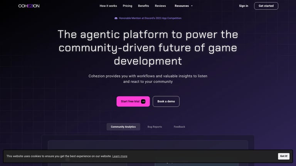Screen dimensions: 296x166
Task: Open the Benefits nav link
Action: [x=143, y=6]
